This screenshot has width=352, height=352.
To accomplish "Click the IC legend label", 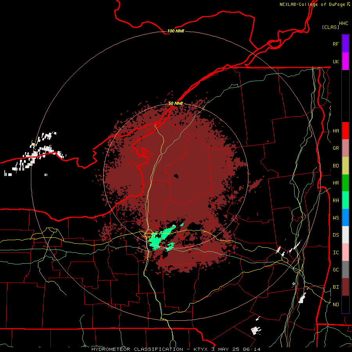I will [336, 253].
